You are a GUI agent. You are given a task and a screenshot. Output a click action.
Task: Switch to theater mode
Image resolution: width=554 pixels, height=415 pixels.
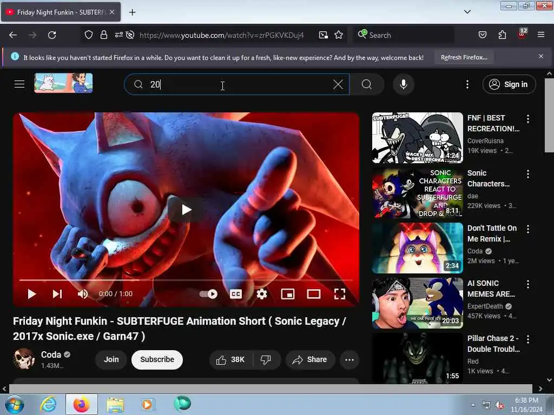click(x=314, y=294)
